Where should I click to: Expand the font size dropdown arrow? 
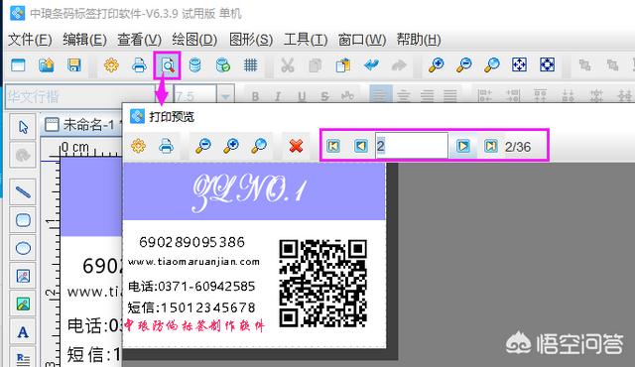[225, 96]
